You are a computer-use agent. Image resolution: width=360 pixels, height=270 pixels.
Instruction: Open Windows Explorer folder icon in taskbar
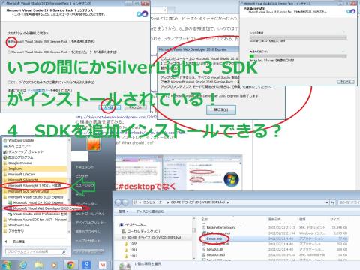(x=39, y=265)
